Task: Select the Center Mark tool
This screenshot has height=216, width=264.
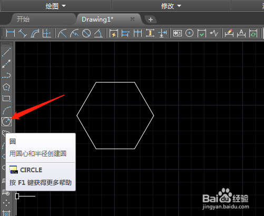Action: pos(189,33)
